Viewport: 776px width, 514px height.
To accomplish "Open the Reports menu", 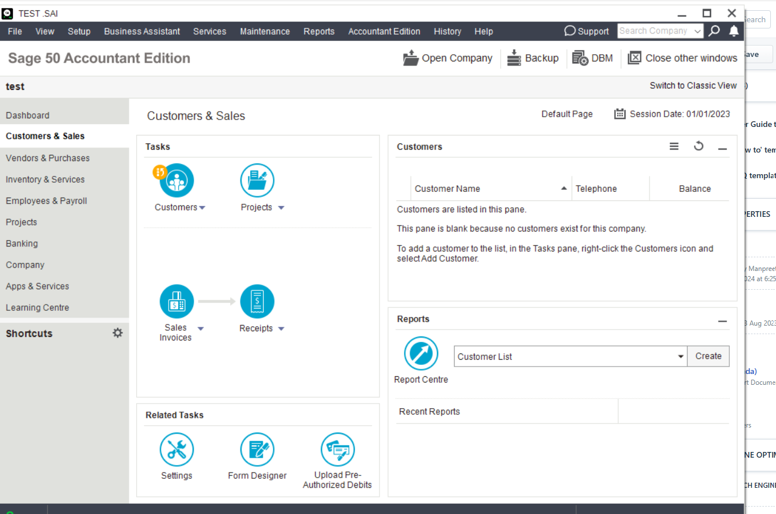I will (x=319, y=31).
